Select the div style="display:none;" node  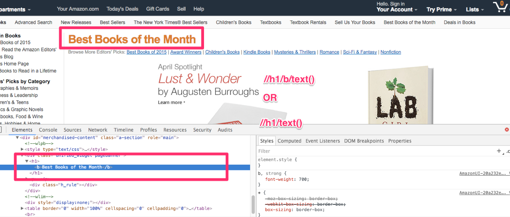(x=67, y=202)
